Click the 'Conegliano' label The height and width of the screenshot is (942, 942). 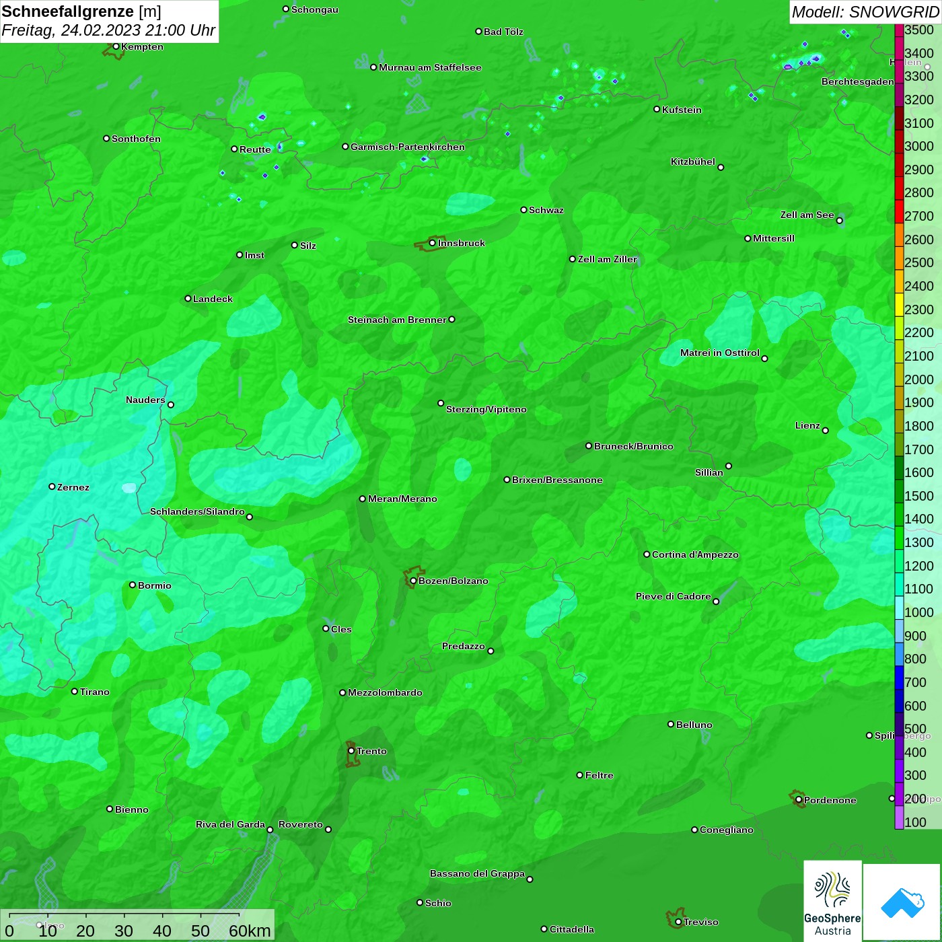tap(727, 830)
